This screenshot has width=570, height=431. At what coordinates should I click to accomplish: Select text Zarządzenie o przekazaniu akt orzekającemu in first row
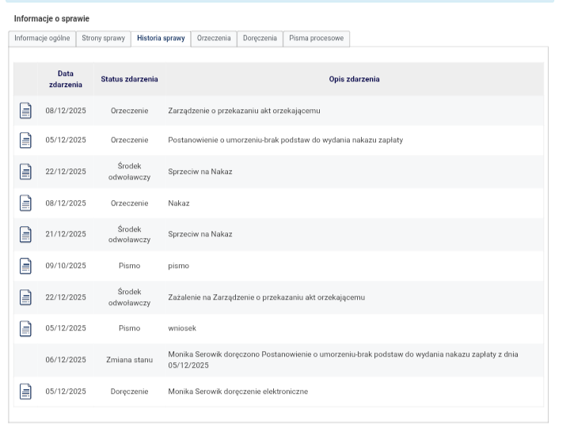[245, 111]
